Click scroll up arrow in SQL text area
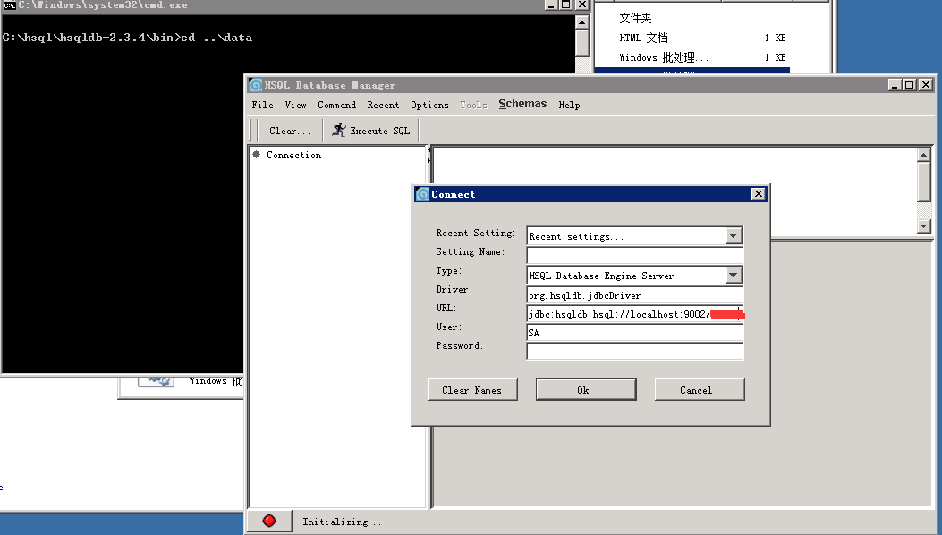The width and height of the screenshot is (942, 535). point(924,155)
